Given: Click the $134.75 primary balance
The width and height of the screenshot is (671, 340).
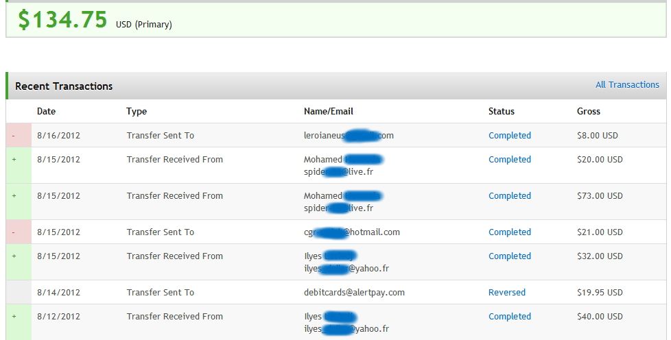Looking at the screenshot, I should [62, 20].
